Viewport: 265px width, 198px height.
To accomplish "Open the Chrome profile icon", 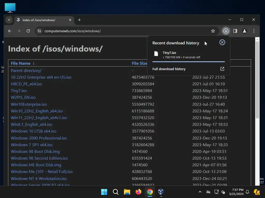I will tap(244, 31).
